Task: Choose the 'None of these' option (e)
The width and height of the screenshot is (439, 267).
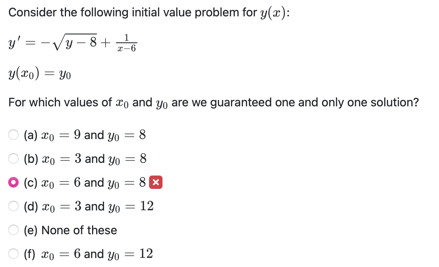Action: click(x=13, y=230)
